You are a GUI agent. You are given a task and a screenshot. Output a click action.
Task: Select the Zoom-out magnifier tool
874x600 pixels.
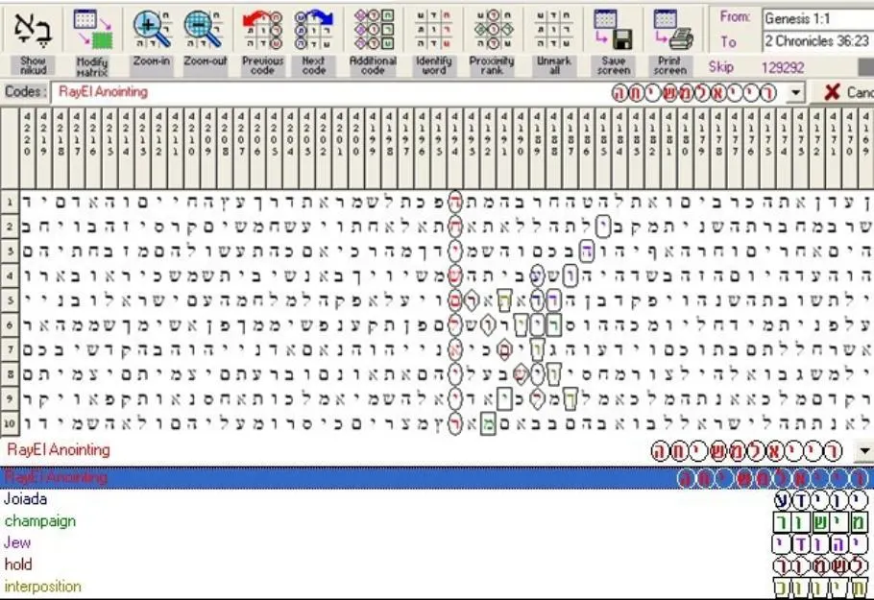pos(204,29)
